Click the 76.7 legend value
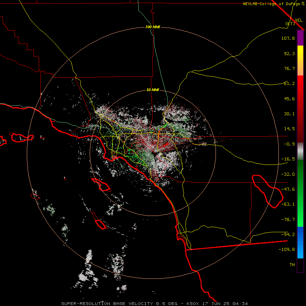Viewport: 306px width, 306px height. click(x=289, y=68)
